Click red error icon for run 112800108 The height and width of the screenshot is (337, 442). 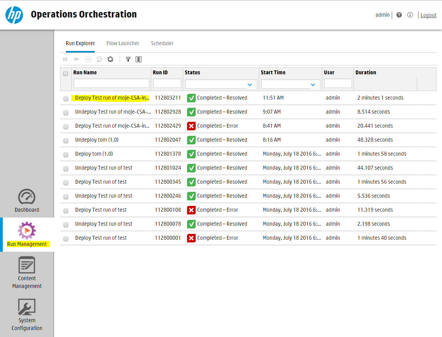(x=191, y=210)
